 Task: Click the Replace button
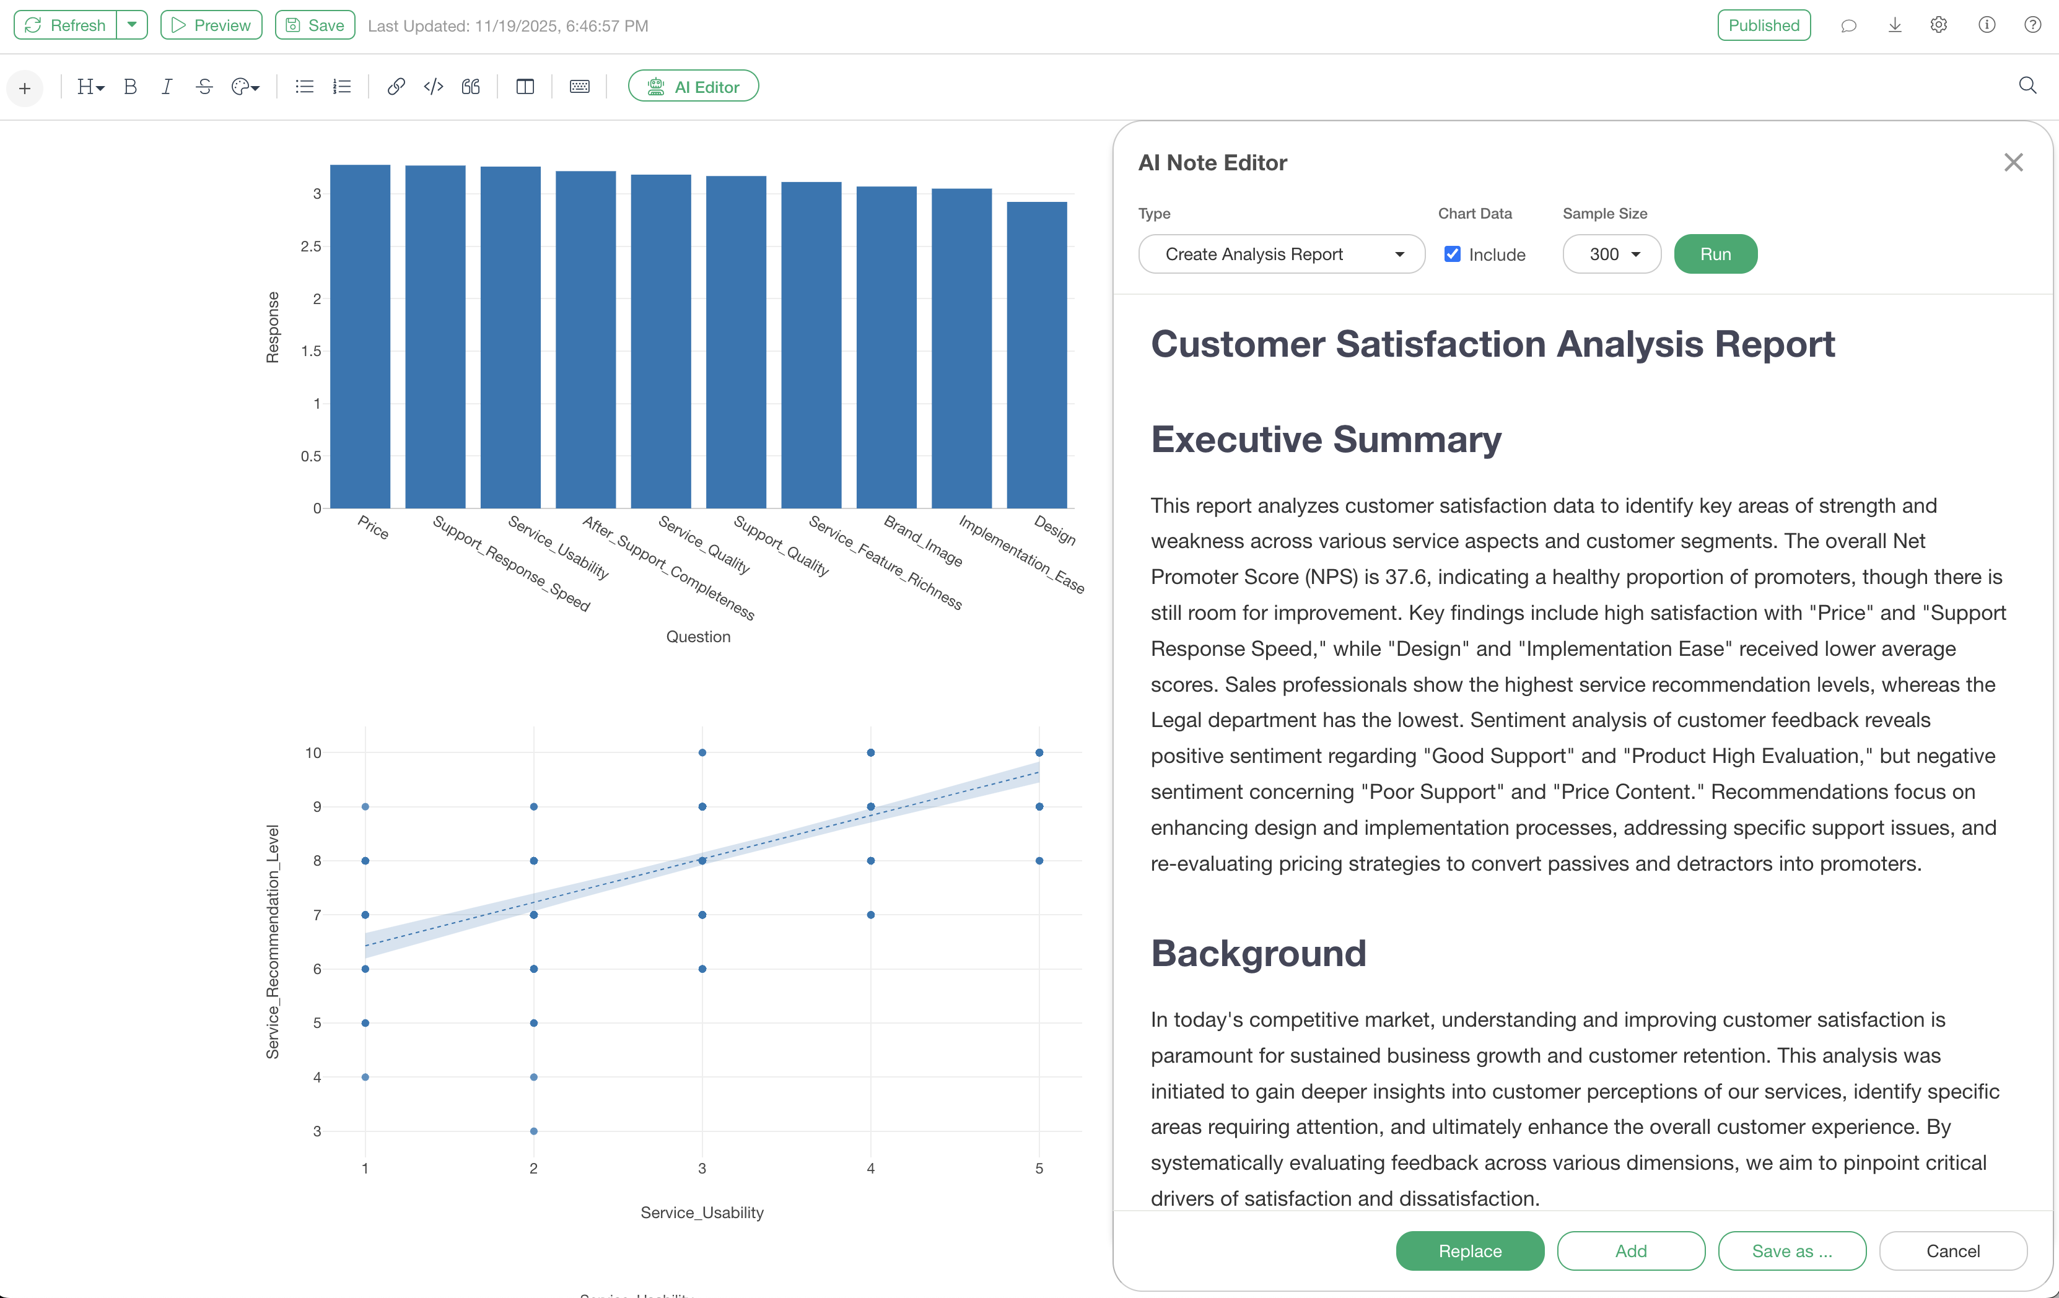1469,1251
